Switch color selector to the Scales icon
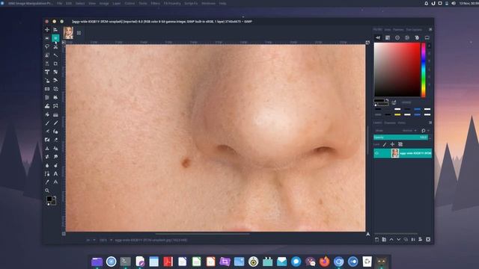Image resolution: width=479 pixels, height=269 pixels. click(427, 37)
